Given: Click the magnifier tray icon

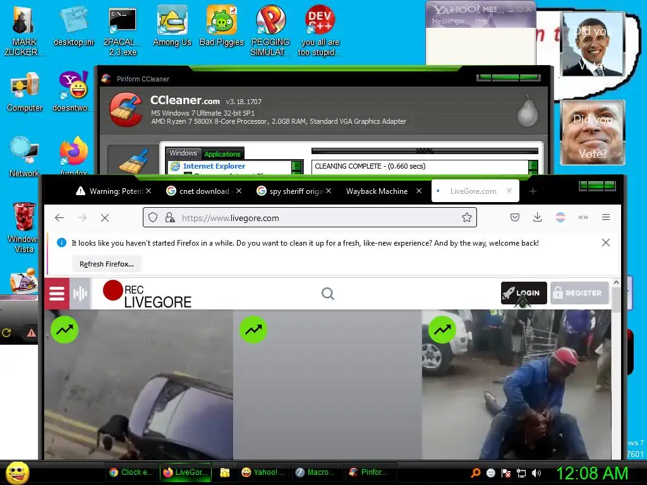Looking at the screenshot, I should pyautogui.click(x=475, y=473).
